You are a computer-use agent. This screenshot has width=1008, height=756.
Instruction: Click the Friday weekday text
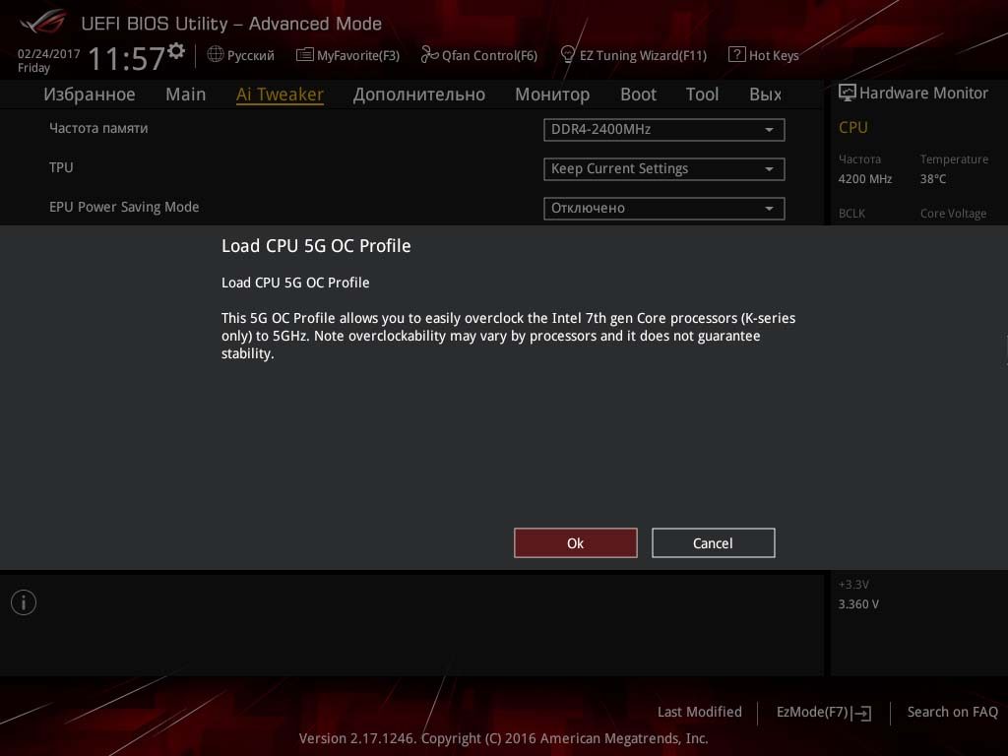pos(33,68)
